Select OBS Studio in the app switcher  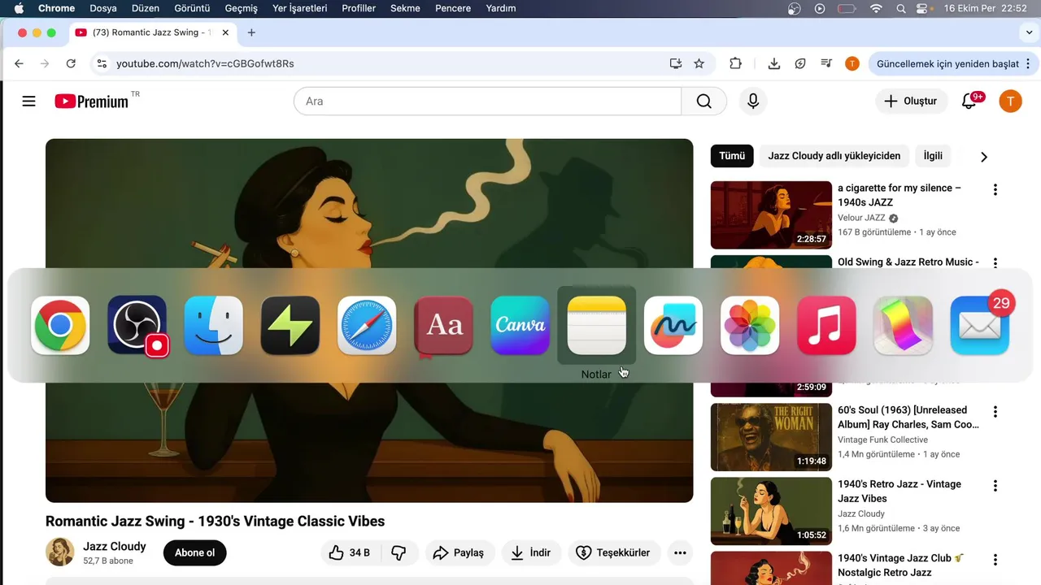[x=137, y=325]
